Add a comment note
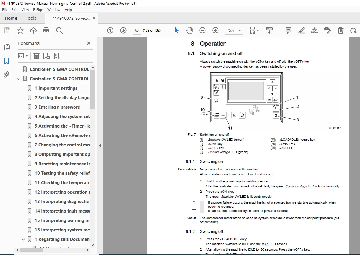Viewport: 360px width, 255px height. [288, 30]
